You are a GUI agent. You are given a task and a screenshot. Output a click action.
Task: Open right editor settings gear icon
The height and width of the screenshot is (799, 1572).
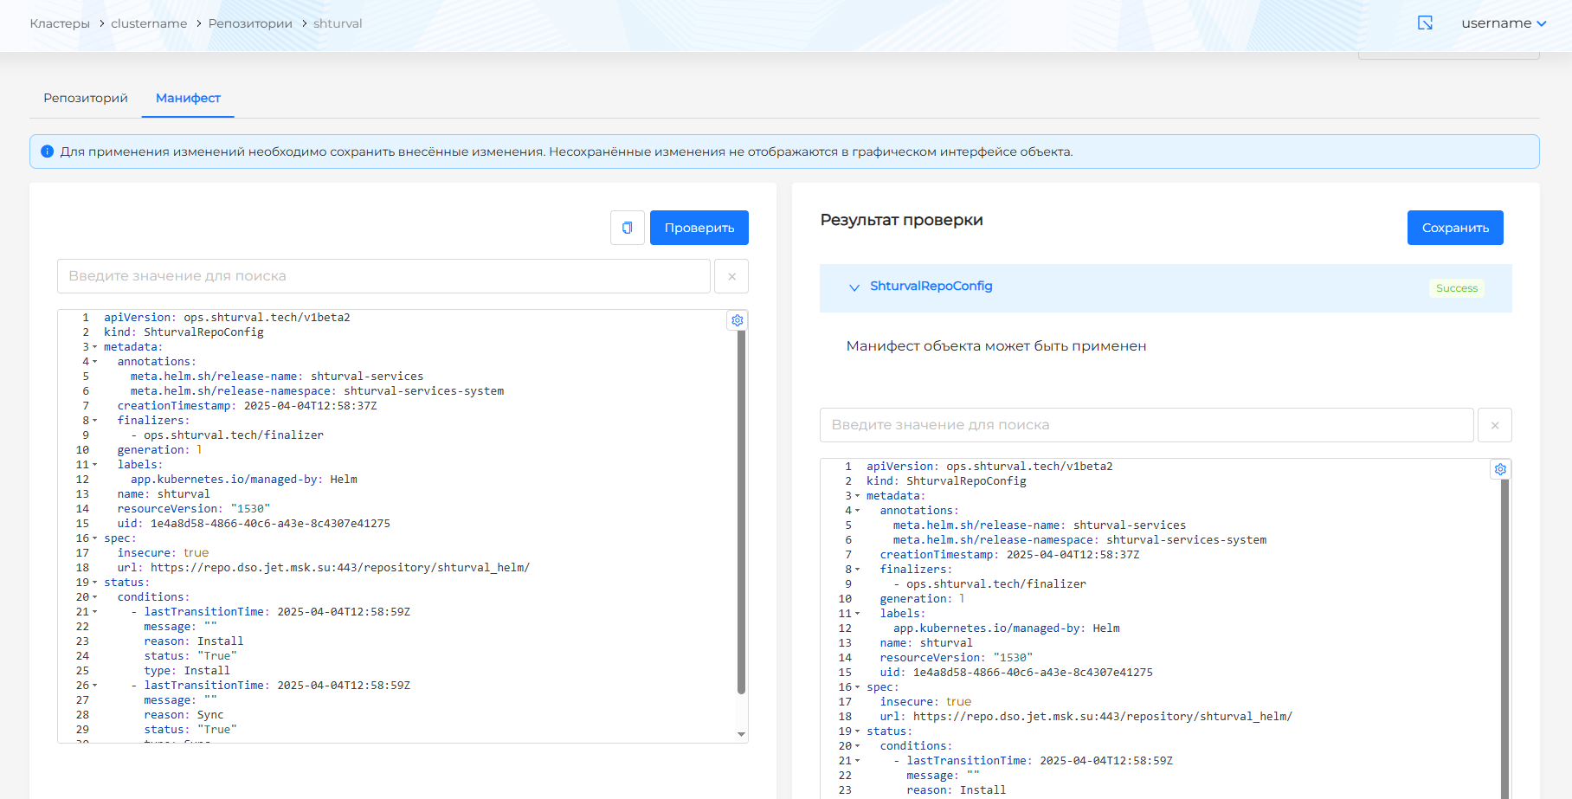click(x=1500, y=469)
